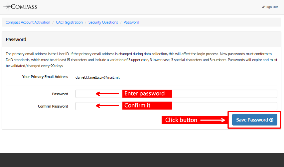This screenshot has height=167, width=284.
Task: Navigate to Security Questions breadcrumb
Action: click(x=103, y=22)
